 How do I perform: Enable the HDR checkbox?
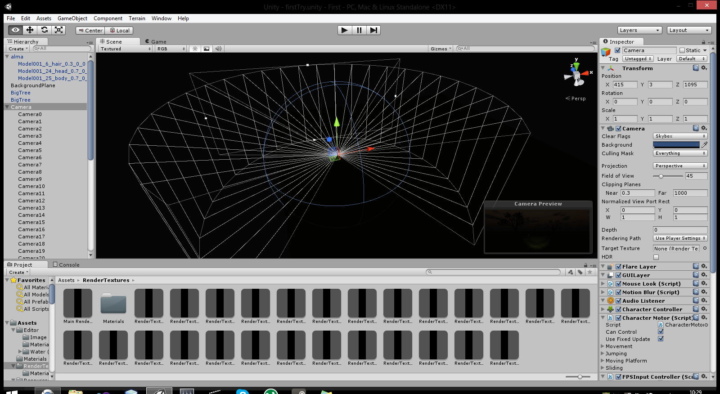[x=656, y=257]
